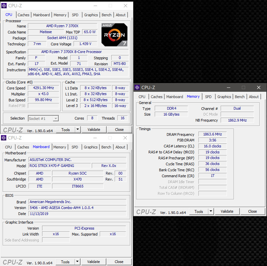
Task: Open the About tab in the CPU window
Action: pyautogui.click(x=121, y=15)
